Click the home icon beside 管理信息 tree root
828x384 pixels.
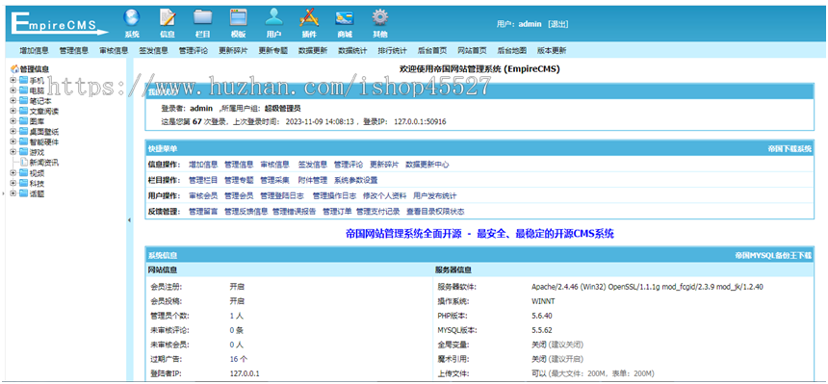tap(14, 69)
